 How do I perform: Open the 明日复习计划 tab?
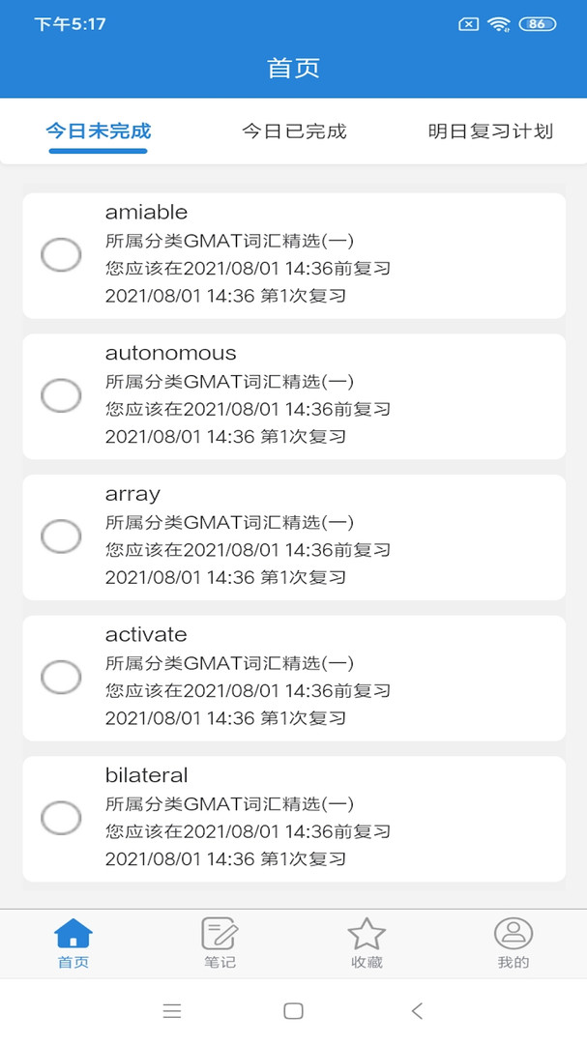490,131
